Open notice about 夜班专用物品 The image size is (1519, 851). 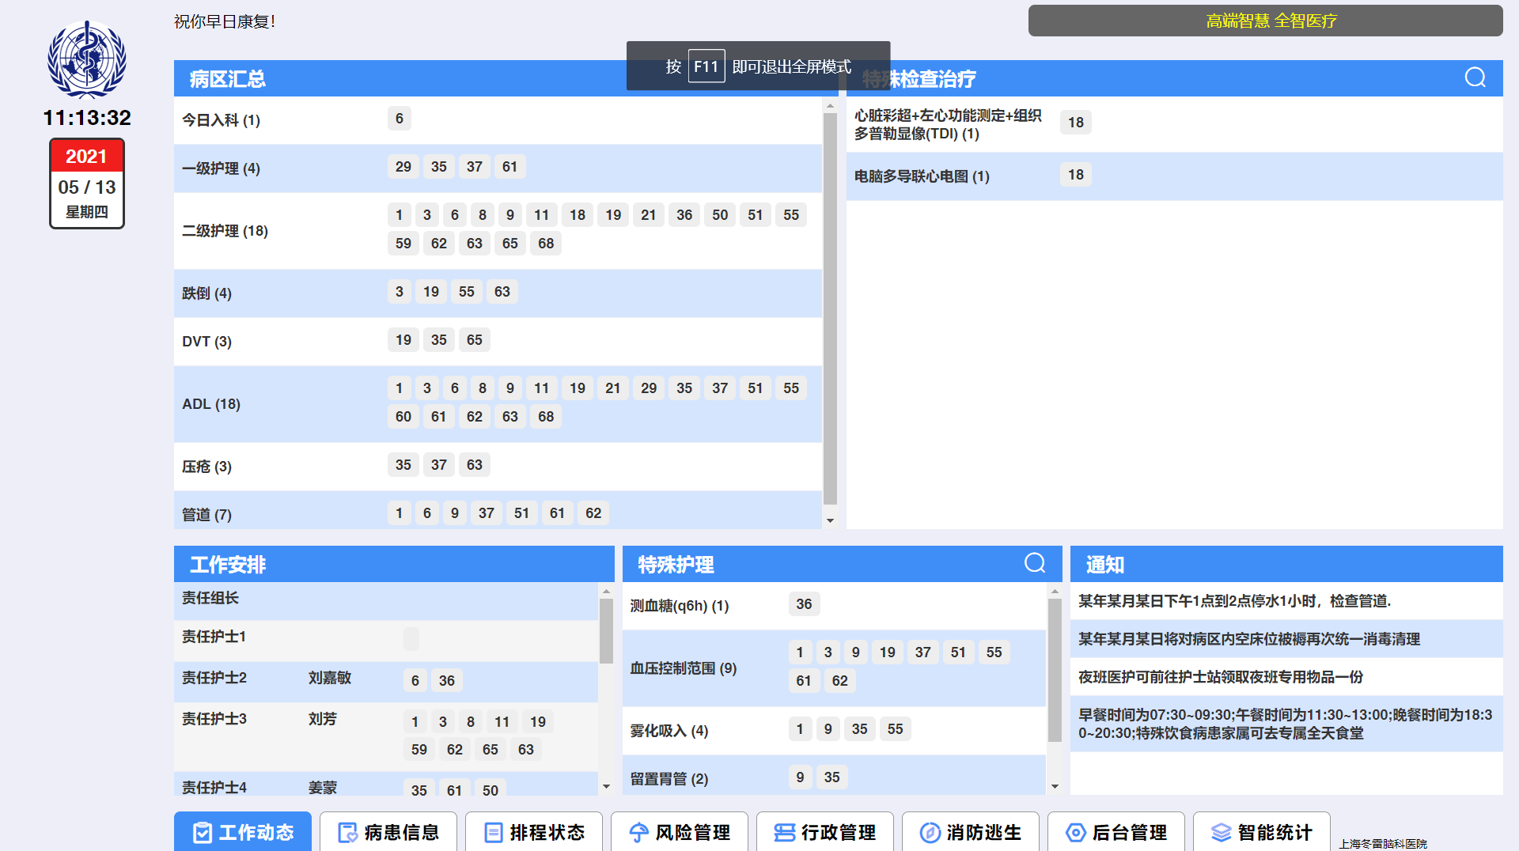(x=1286, y=677)
